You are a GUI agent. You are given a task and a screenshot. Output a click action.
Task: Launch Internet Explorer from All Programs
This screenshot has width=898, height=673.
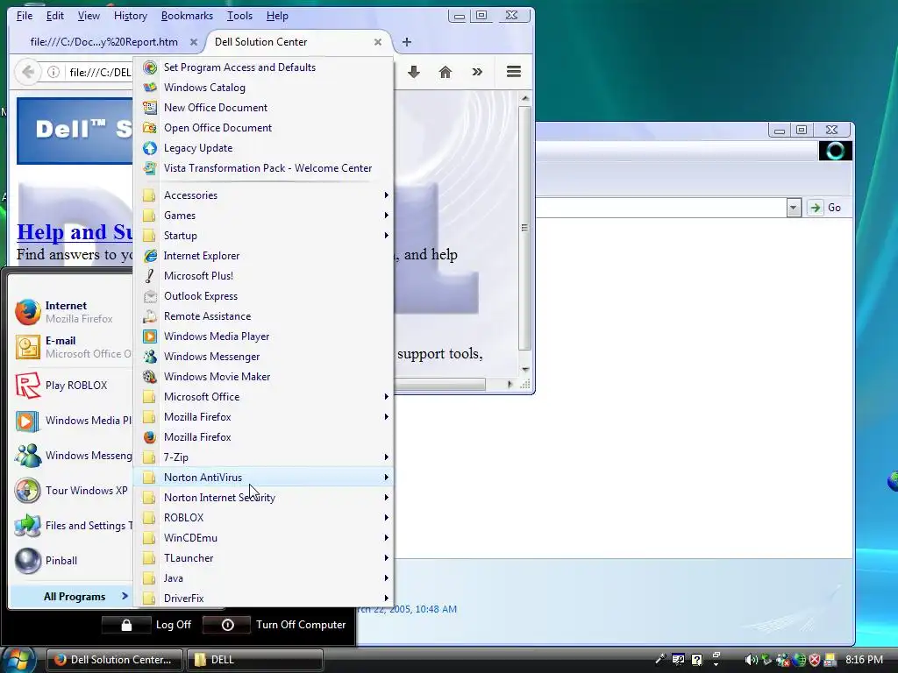point(263,256)
